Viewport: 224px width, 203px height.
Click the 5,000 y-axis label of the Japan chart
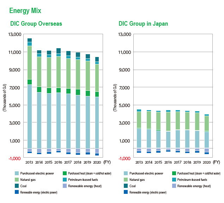point(125,105)
